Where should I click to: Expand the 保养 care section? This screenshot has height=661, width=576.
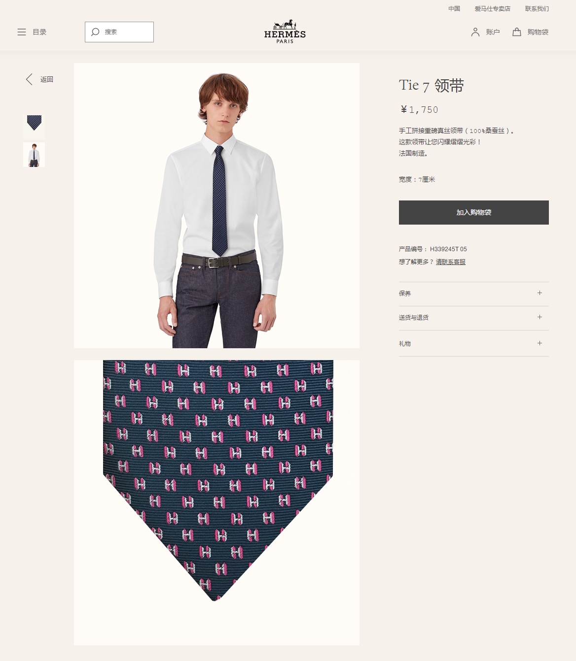pyautogui.click(x=474, y=294)
